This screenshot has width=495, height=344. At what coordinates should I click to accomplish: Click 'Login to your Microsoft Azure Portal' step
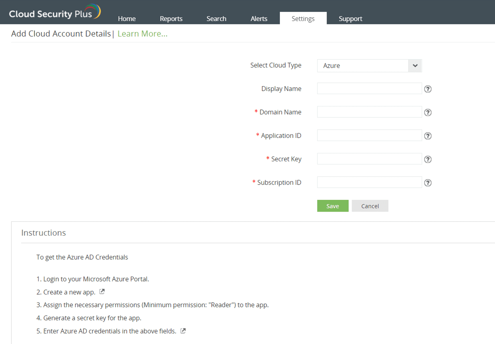click(93, 279)
